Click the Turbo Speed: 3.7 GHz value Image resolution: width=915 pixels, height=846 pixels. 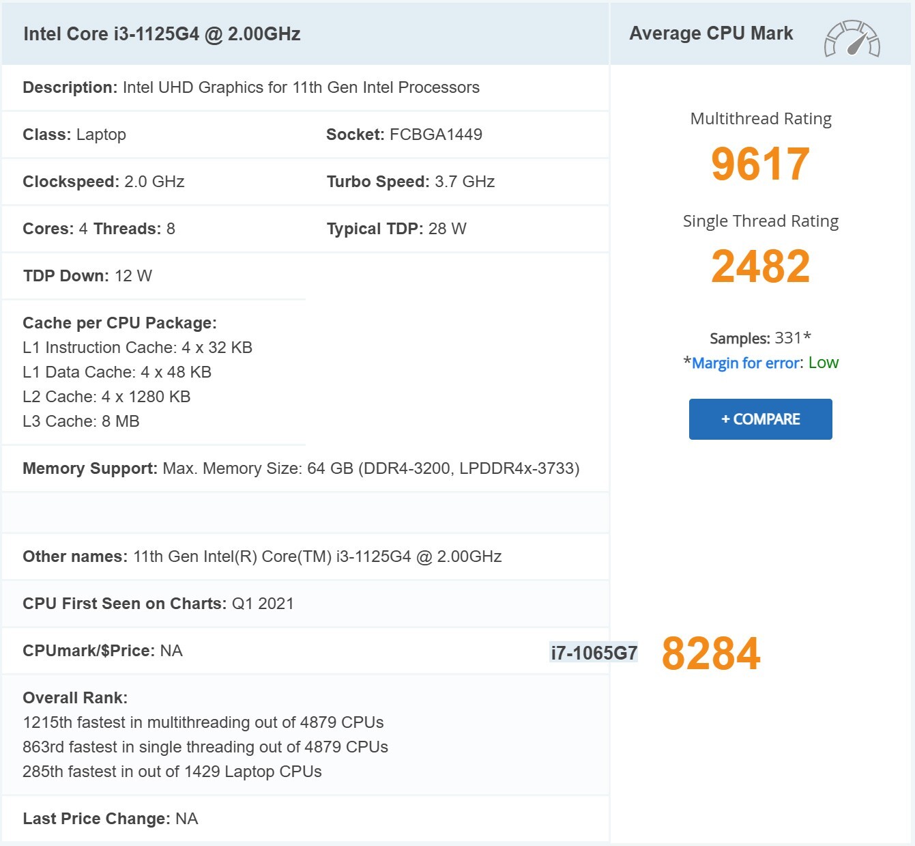click(x=411, y=182)
